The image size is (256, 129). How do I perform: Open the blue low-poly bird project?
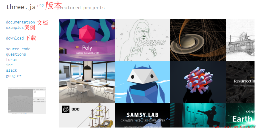[x=142, y=82]
